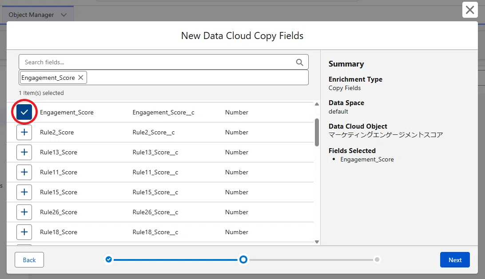The image size is (485, 279).
Task: Click the field list scroll up arrow
Action: (317, 104)
